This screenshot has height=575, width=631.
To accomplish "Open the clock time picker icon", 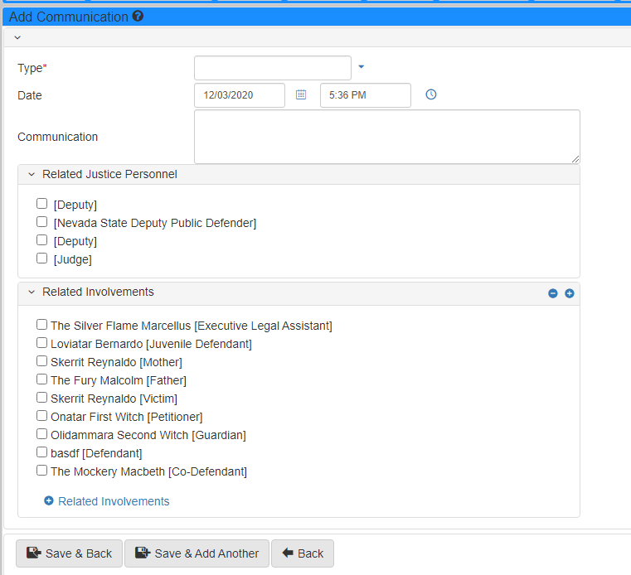I will [x=431, y=94].
